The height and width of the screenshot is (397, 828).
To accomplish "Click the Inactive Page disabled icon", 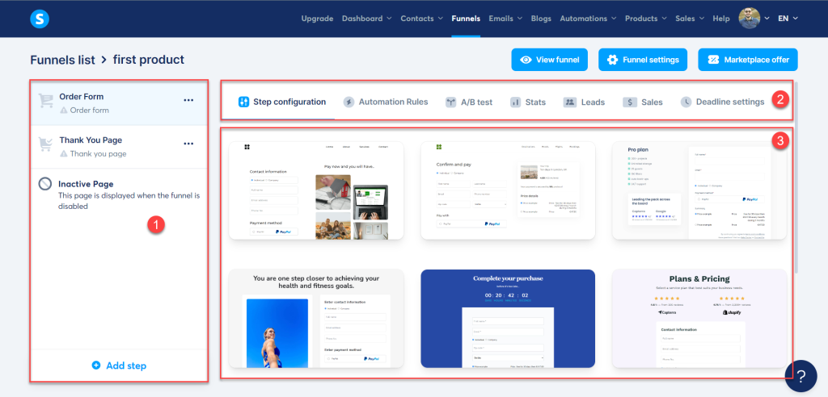I will [x=46, y=186].
